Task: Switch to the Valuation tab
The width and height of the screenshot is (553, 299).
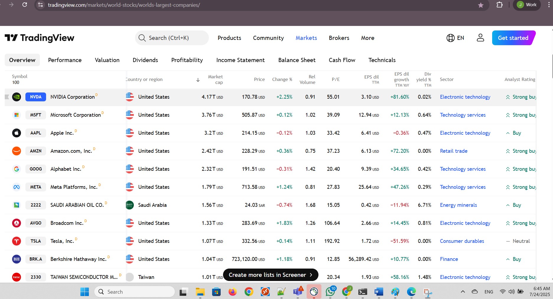Action: pyautogui.click(x=107, y=60)
